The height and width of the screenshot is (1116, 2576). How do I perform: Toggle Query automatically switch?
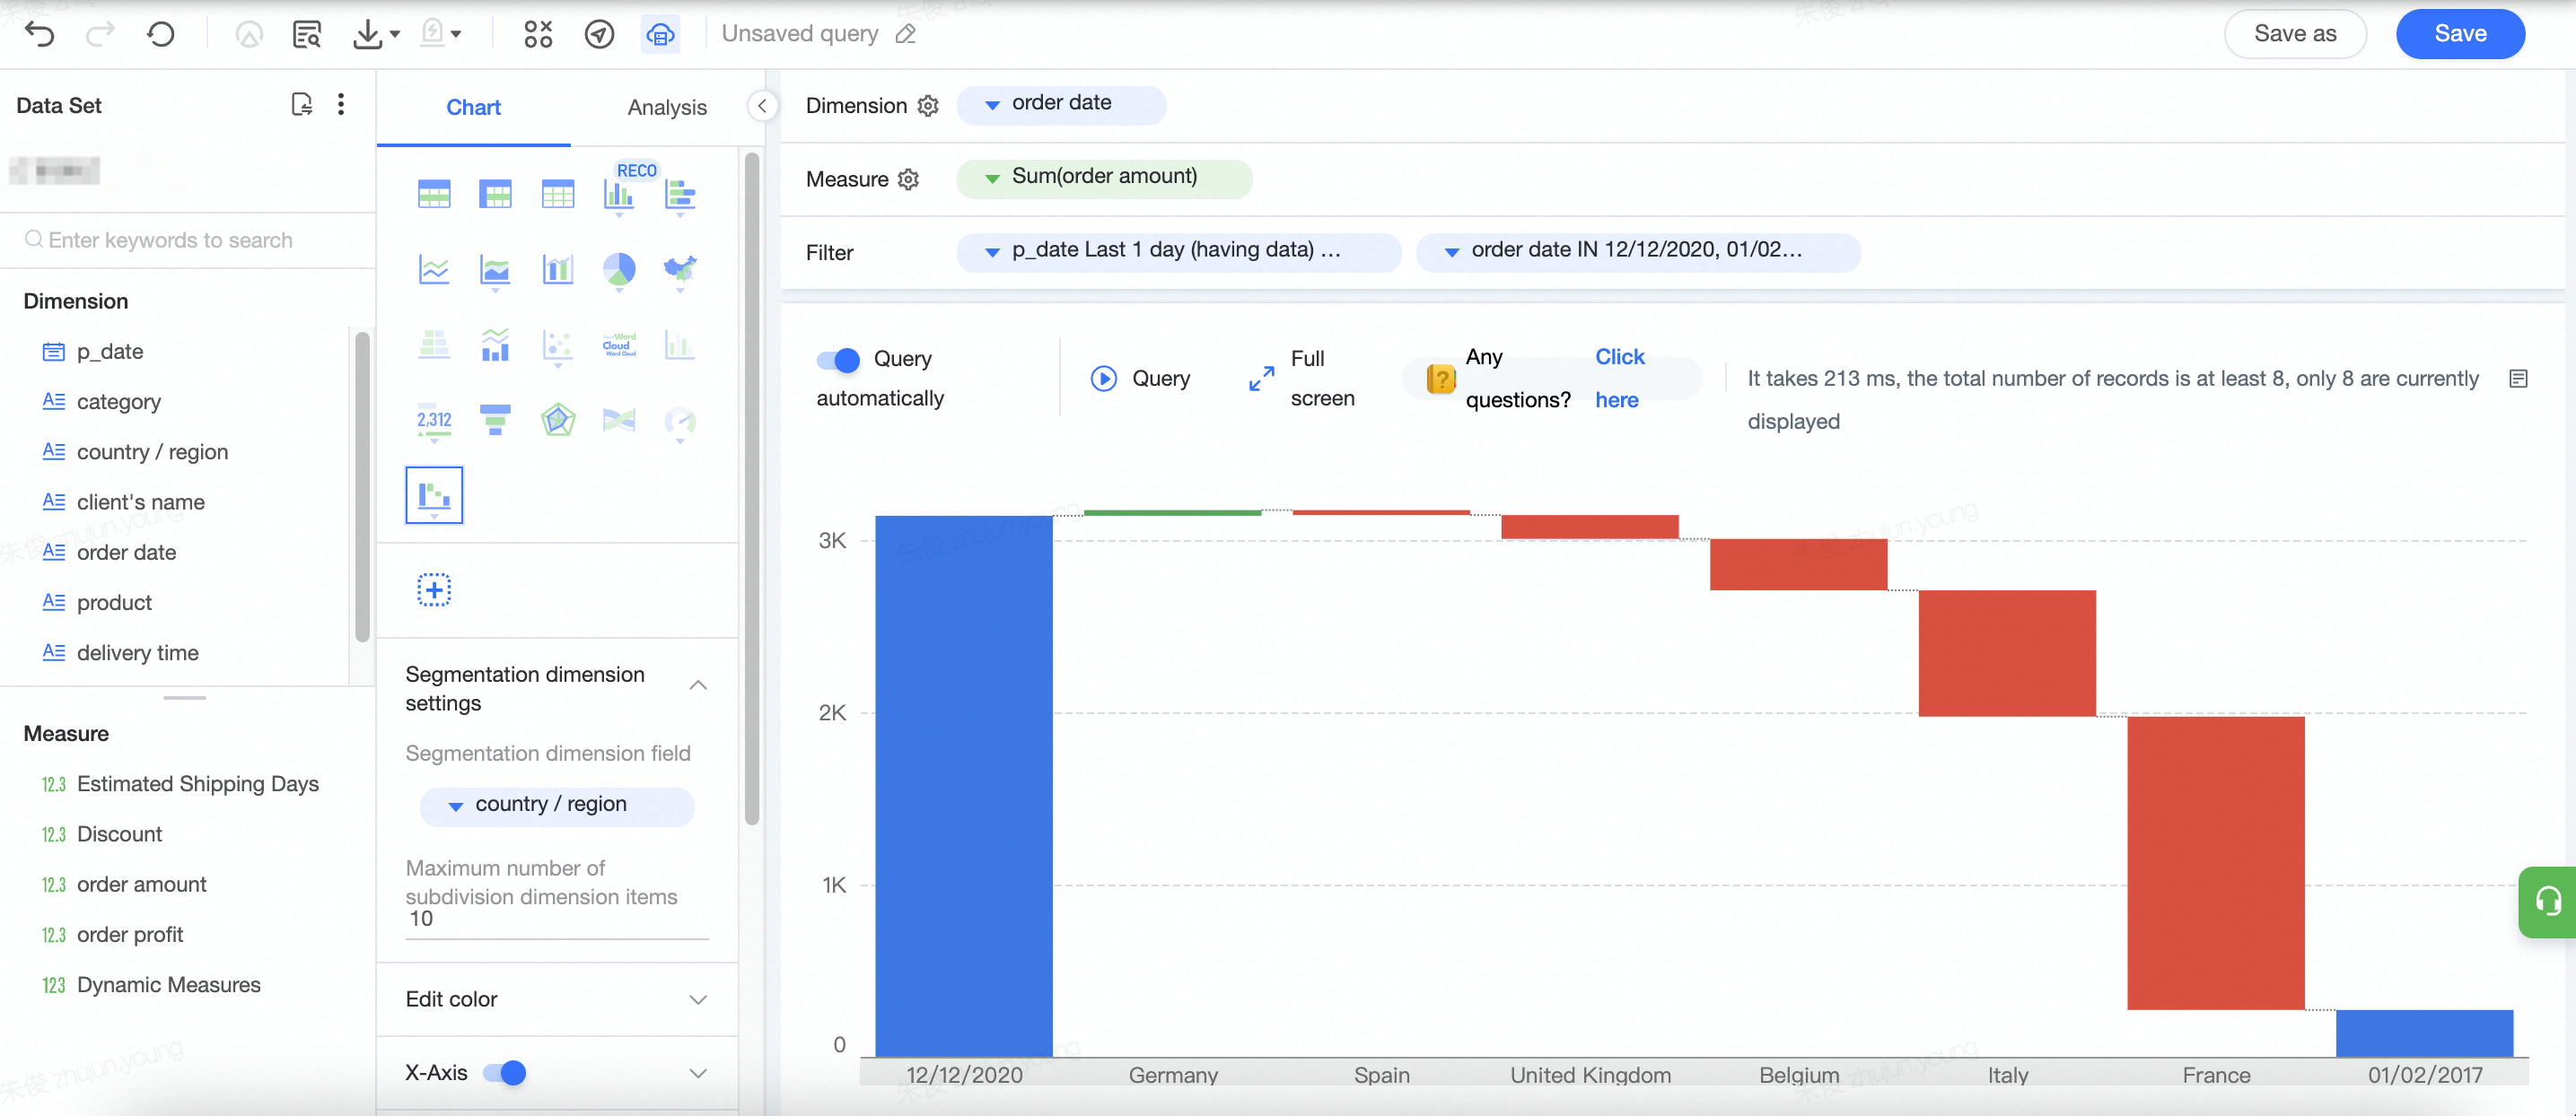pyautogui.click(x=838, y=360)
